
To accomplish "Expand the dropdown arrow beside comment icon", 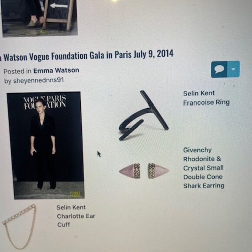I will point(233,69).
